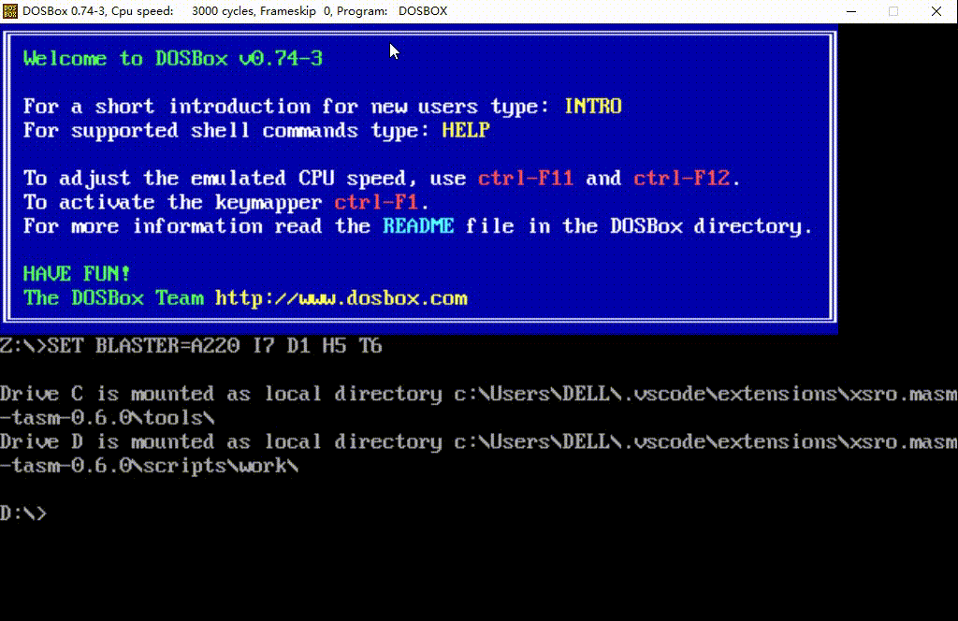Viewport: 958px width, 621px height.
Task: Close the DOSBox window
Action: click(936, 11)
